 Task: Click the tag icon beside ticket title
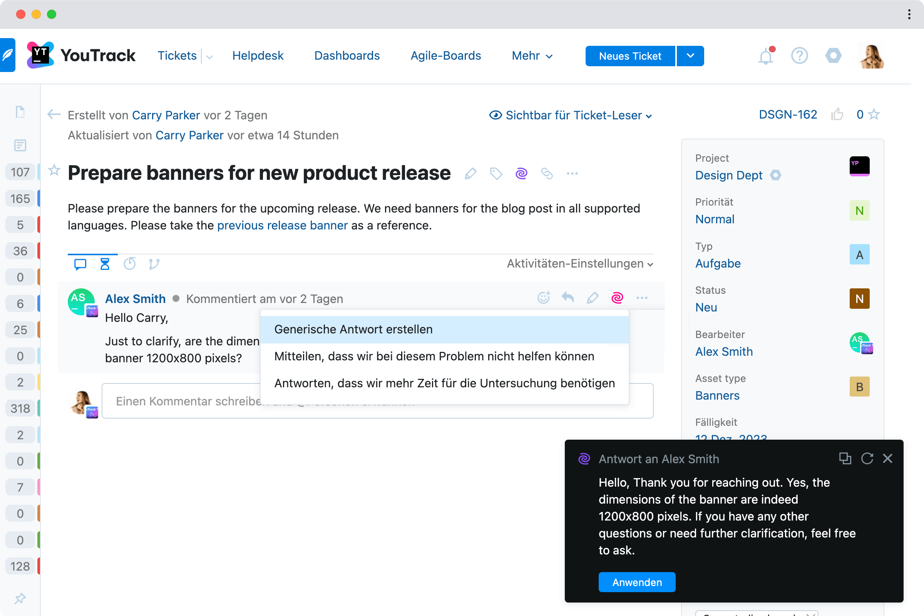pos(496,173)
